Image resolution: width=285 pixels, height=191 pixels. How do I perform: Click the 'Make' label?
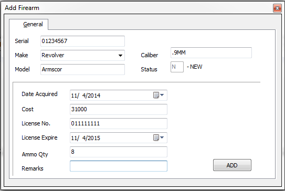(22, 55)
